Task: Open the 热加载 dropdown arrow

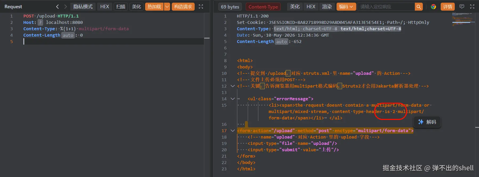Action: tap(167, 7)
